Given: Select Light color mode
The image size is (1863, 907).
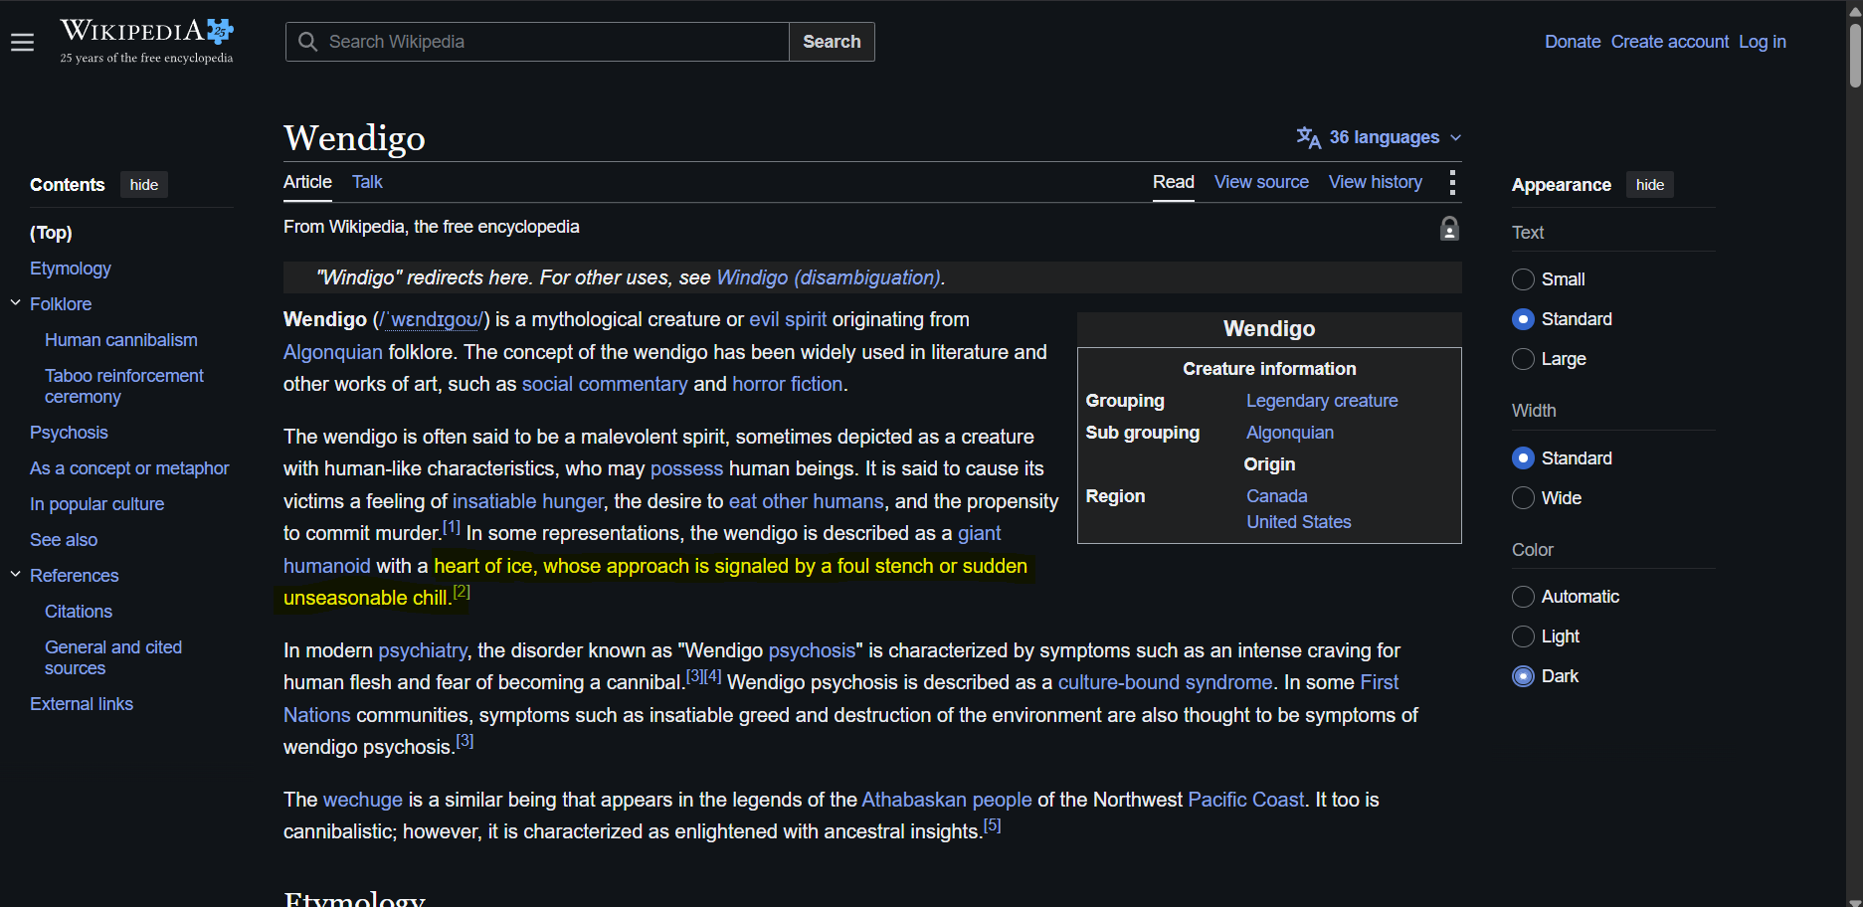Looking at the screenshot, I should (1523, 636).
